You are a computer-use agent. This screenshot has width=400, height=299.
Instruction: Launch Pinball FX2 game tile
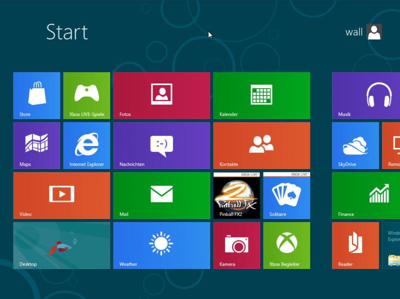(236, 195)
